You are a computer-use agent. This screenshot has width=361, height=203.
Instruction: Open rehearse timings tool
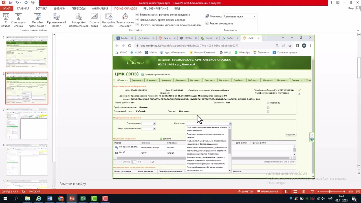(x=109, y=20)
